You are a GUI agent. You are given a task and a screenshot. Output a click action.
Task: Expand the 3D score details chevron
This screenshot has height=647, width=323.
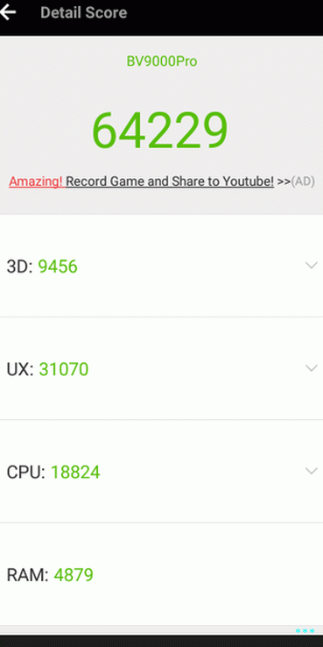coord(311,266)
